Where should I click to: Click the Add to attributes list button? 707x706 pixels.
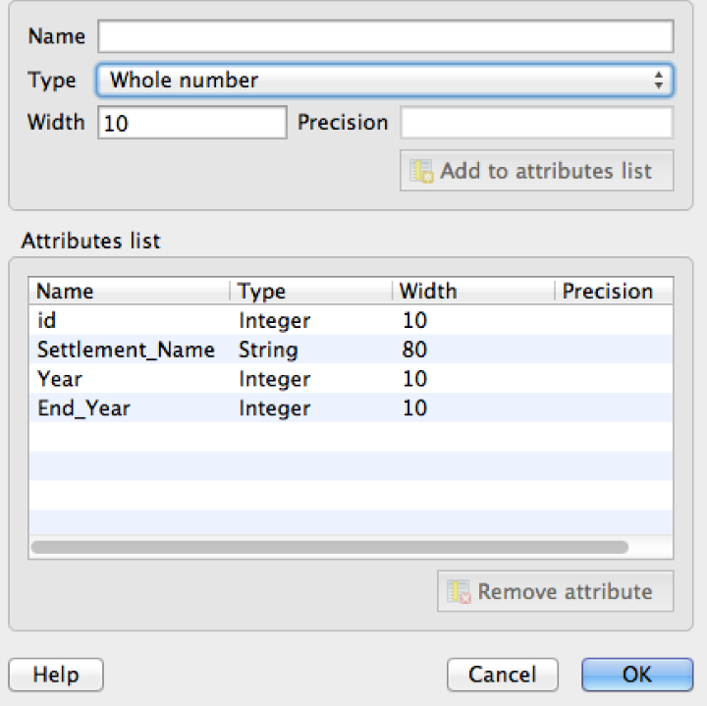(536, 171)
